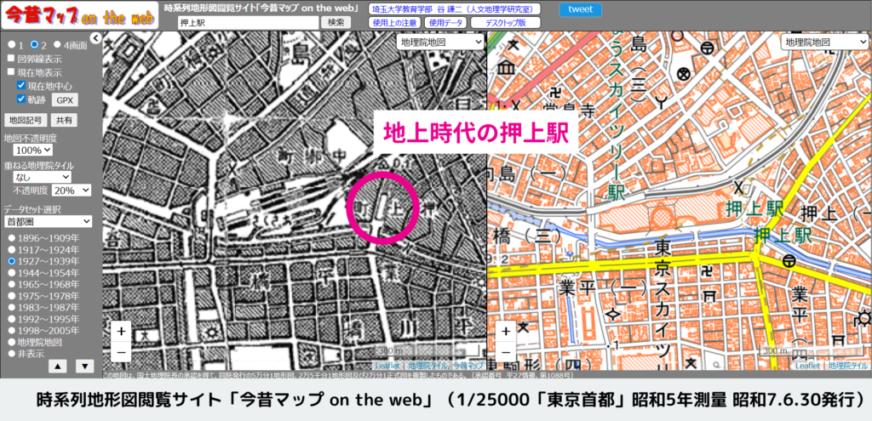Image resolution: width=872 pixels, height=421 pixels.
Task: Uncheck the 現在地中心 checkbox
Action: pyautogui.click(x=21, y=86)
